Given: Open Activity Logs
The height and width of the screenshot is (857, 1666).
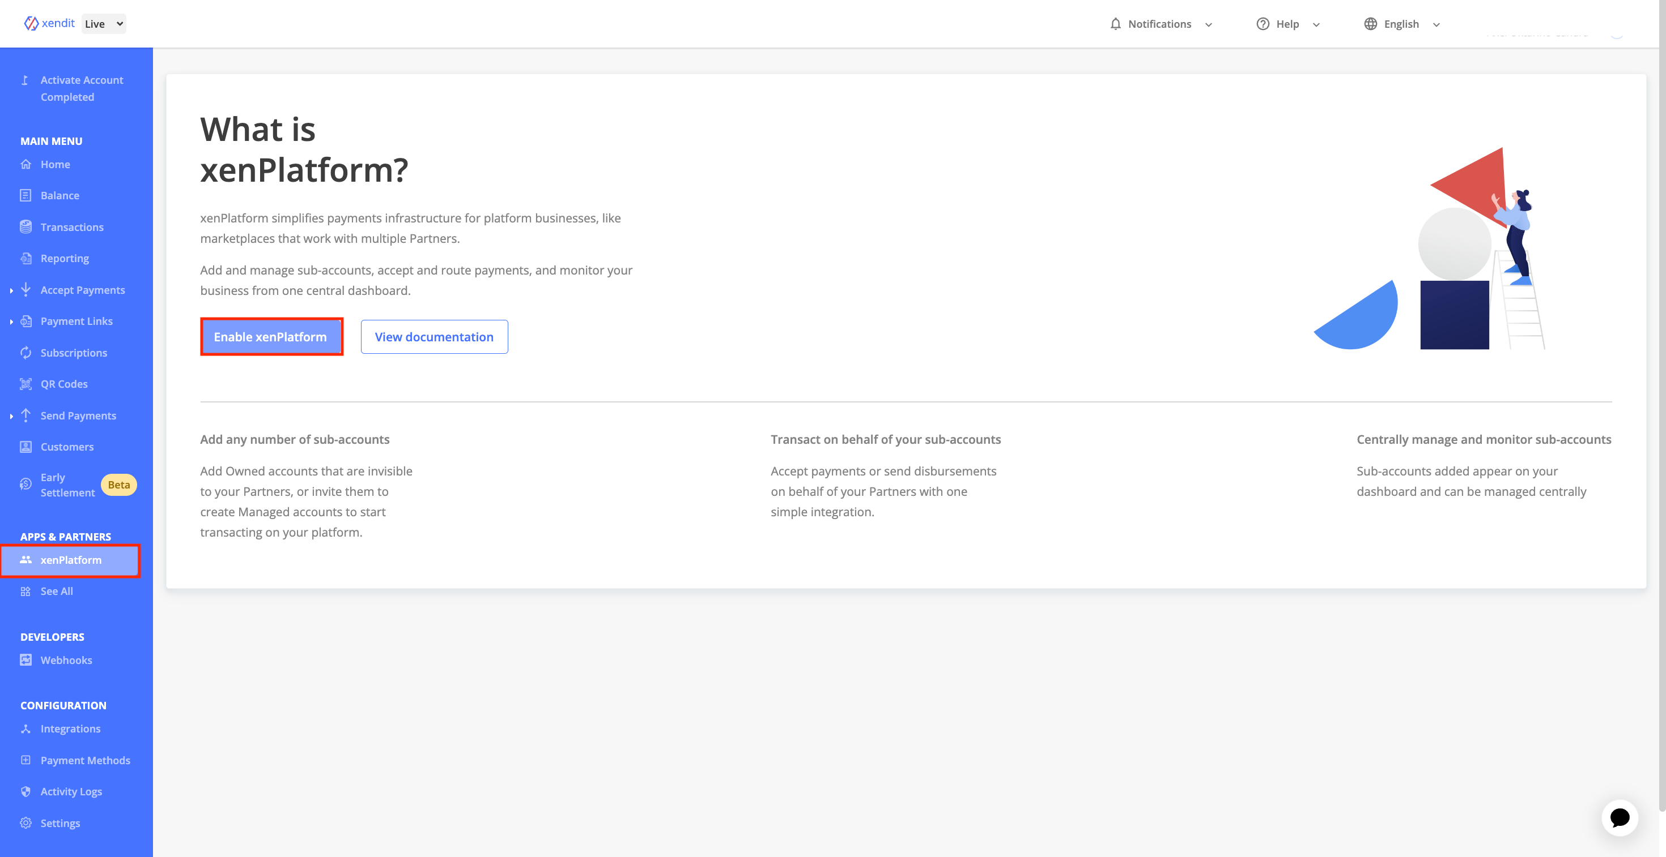Looking at the screenshot, I should tap(70, 791).
